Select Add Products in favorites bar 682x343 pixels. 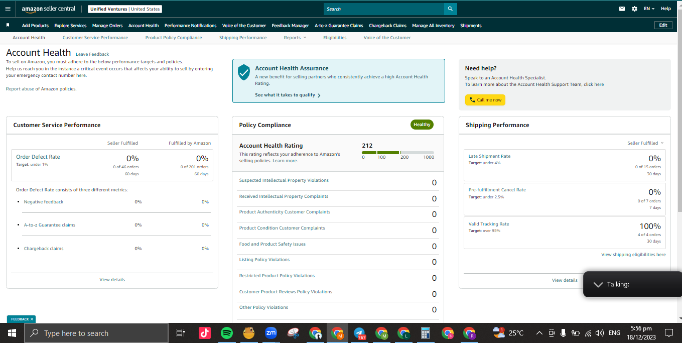(x=35, y=26)
